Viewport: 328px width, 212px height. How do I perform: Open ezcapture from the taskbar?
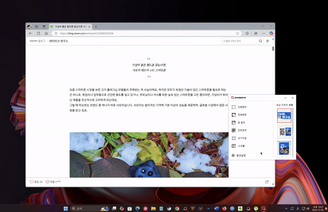(x=264, y=208)
